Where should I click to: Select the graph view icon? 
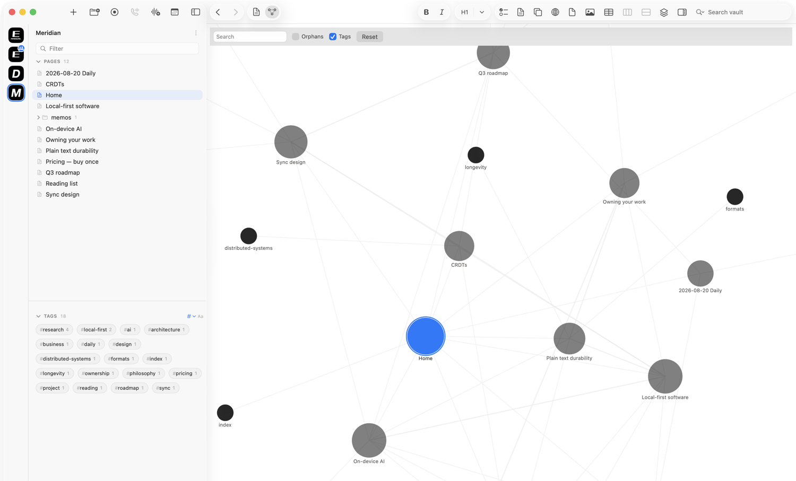pyautogui.click(x=272, y=12)
